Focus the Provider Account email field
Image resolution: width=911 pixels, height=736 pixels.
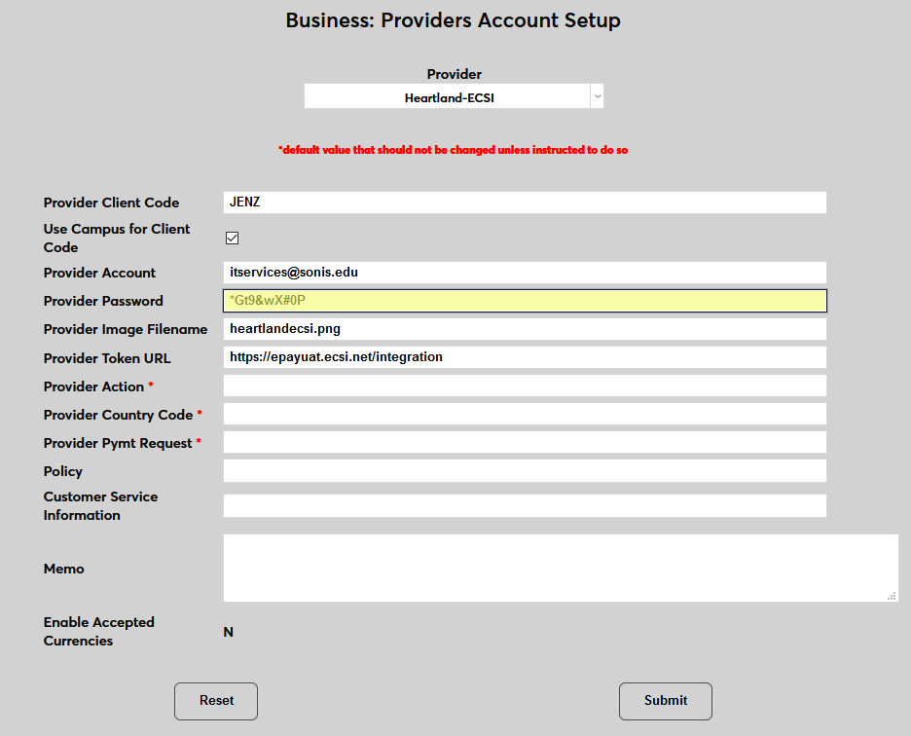(525, 273)
